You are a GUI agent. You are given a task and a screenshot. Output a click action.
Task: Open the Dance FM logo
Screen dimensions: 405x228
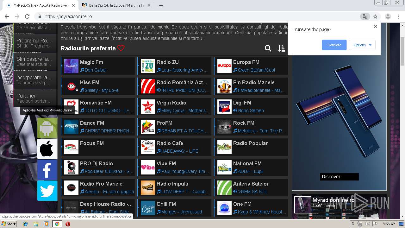pyautogui.click(x=71, y=127)
